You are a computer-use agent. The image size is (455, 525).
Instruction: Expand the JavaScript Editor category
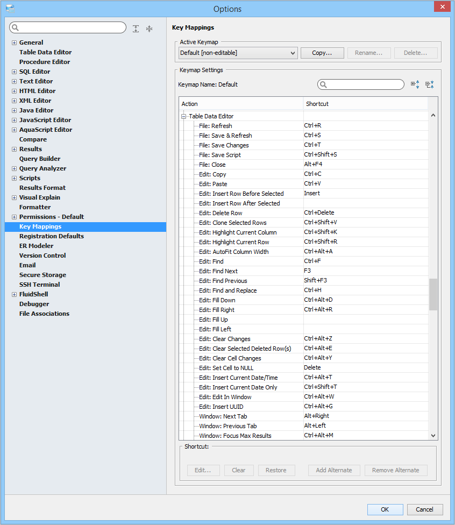(14, 120)
